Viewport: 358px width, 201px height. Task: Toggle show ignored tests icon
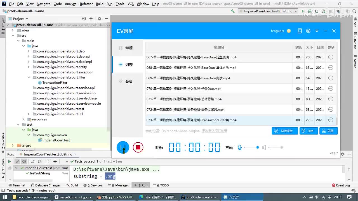pyautogui.click(x=24, y=161)
